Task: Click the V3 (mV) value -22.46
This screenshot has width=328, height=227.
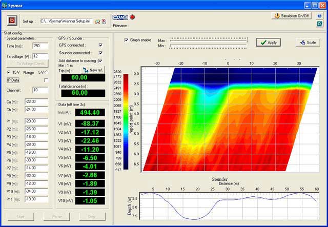Action: coord(90,140)
